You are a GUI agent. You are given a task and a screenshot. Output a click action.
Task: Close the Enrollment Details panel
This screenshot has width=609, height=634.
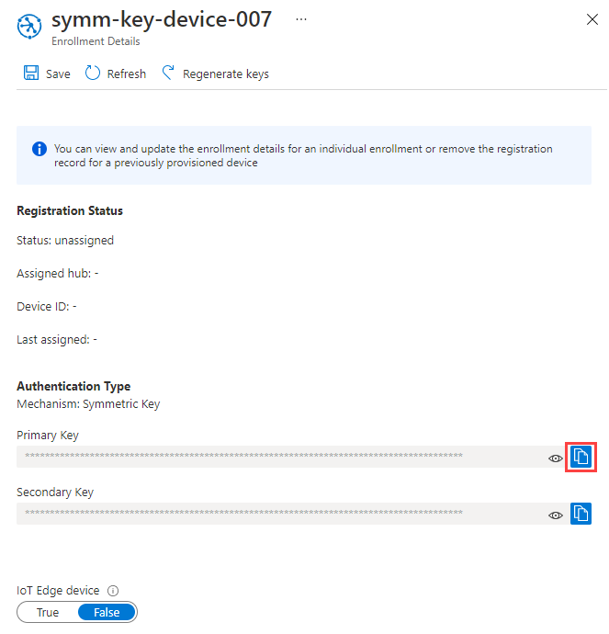[x=592, y=19]
